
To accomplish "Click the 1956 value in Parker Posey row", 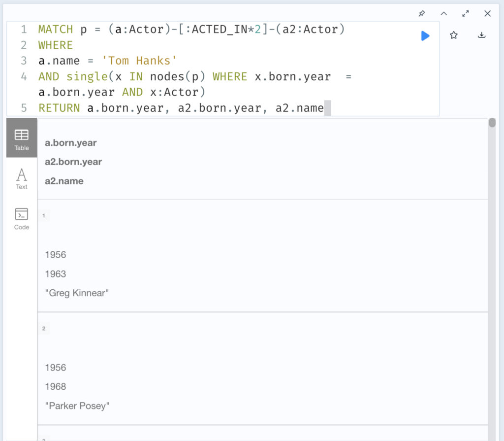I will 56,368.
